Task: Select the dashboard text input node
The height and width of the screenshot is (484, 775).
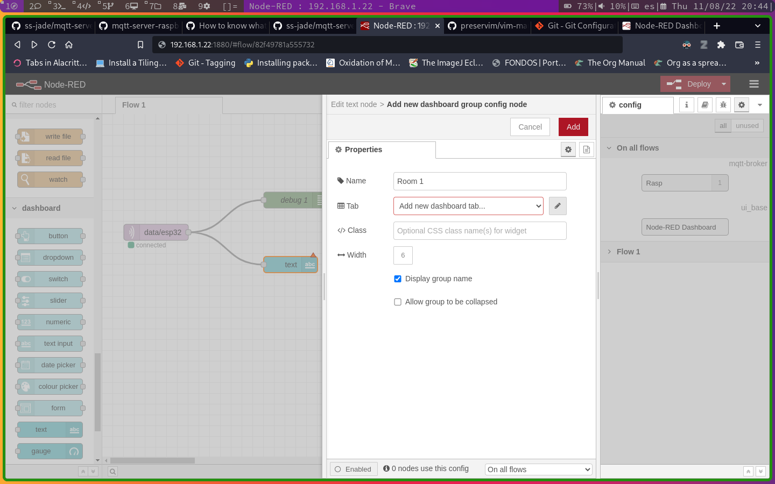Action: click(50, 344)
